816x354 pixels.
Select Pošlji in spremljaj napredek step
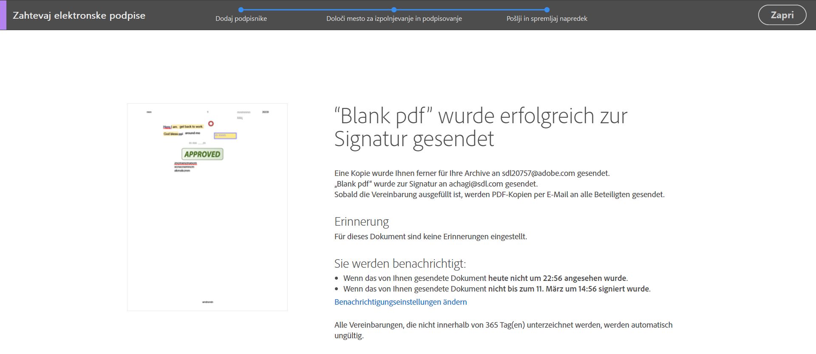click(x=547, y=19)
